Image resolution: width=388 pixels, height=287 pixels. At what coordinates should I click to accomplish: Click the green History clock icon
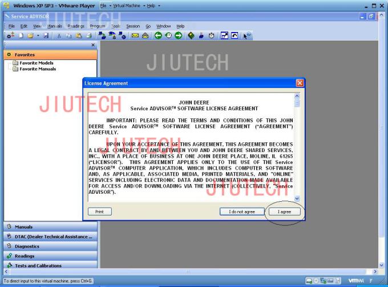[x=168, y=35]
